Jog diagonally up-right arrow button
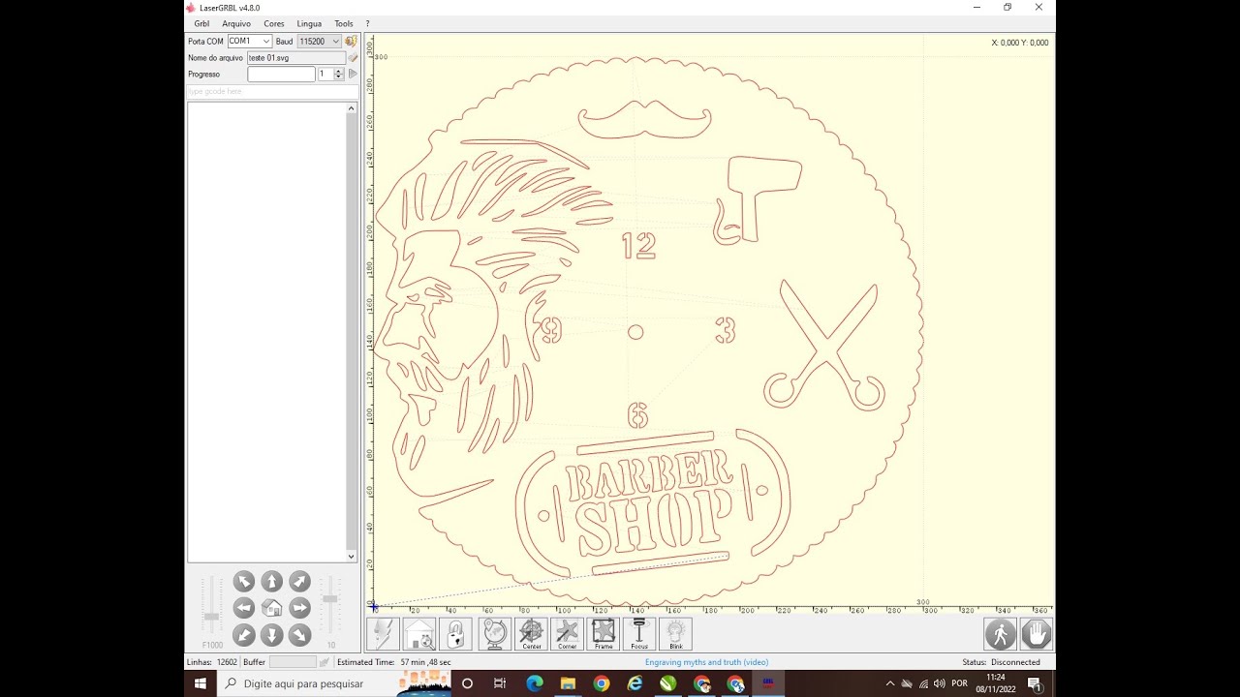This screenshot has width=1240, height=697. 300,581
